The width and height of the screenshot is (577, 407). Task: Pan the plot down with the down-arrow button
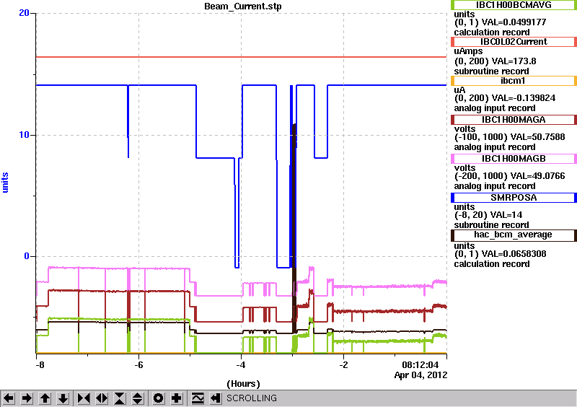tap(63, 398)
